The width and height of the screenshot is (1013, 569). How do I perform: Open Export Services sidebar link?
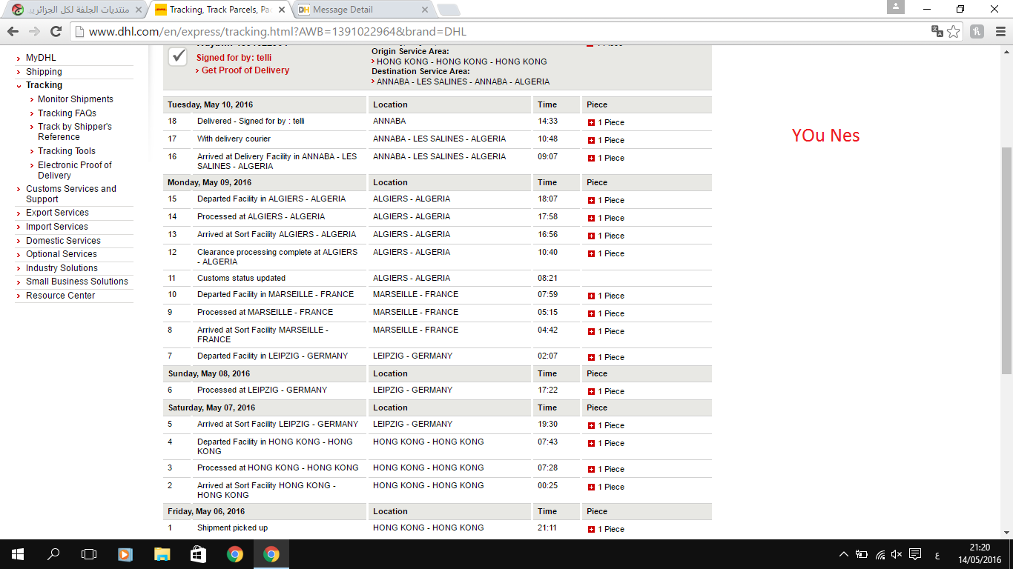pyautogui.click(x=57, y=213)
